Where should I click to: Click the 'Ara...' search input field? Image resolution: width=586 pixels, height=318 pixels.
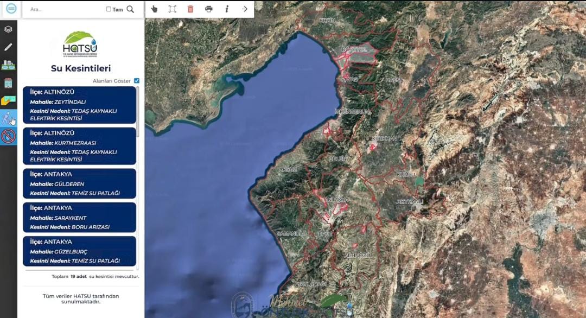(x=65, y=9)
